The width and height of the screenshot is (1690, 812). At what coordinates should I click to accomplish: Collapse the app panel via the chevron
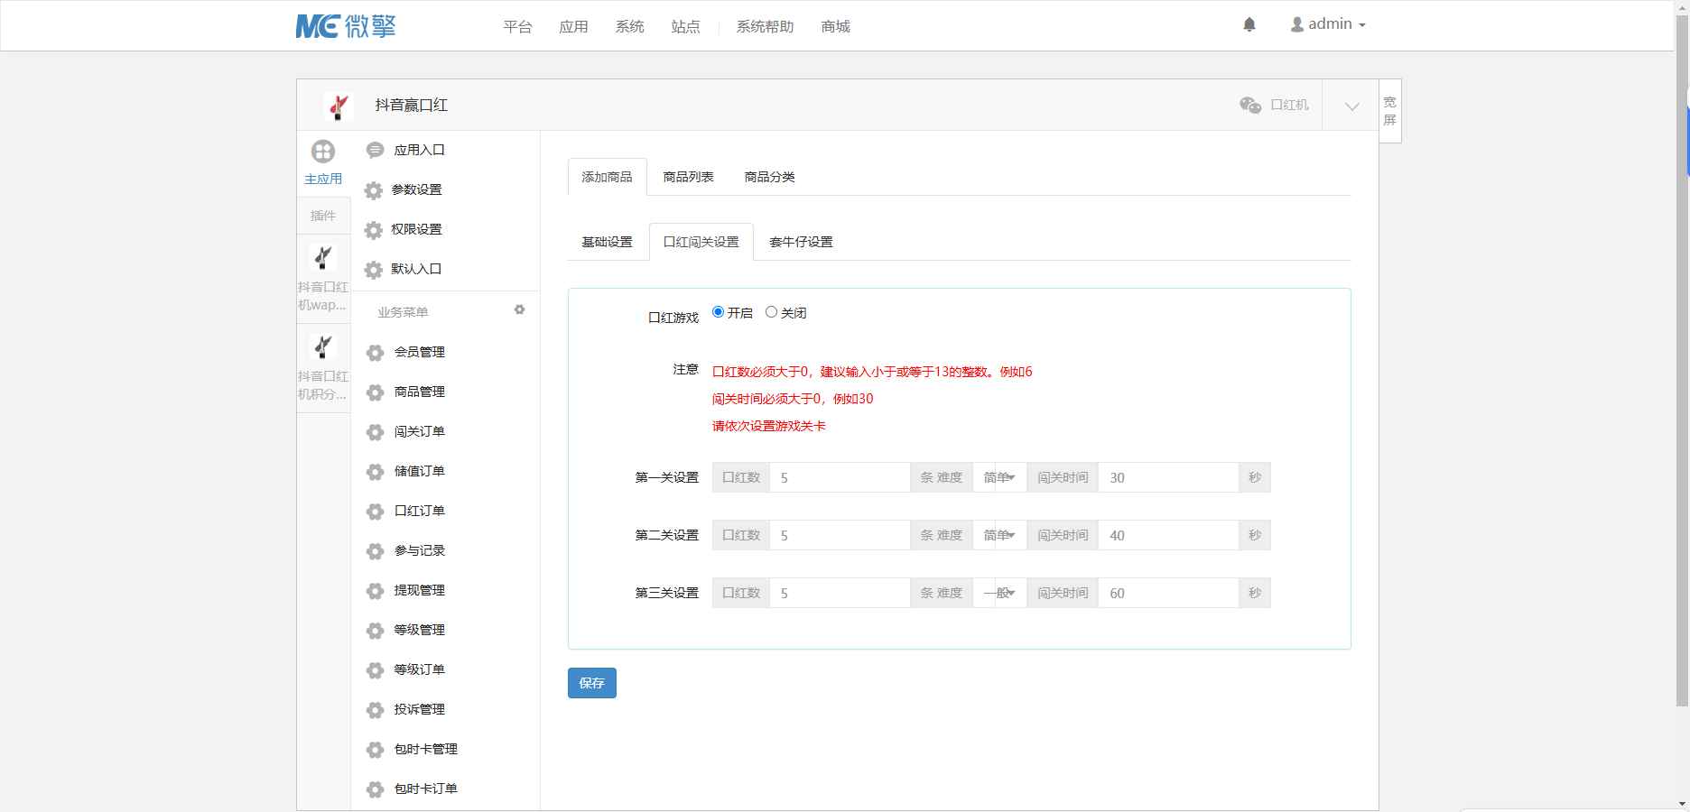pos(1351,105)
